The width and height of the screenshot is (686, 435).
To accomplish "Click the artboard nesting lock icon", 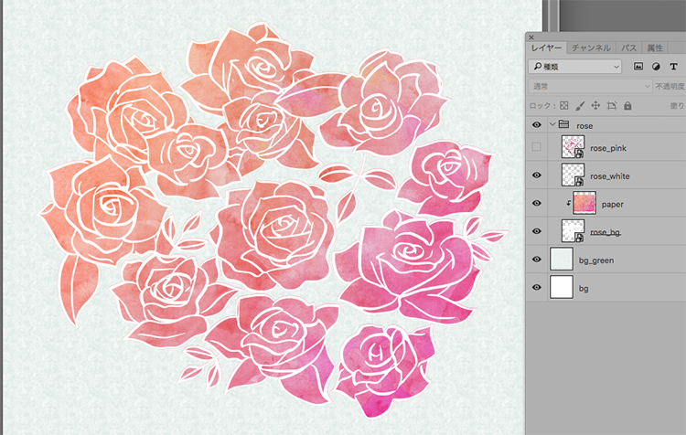I will click(x=612, y=106).
